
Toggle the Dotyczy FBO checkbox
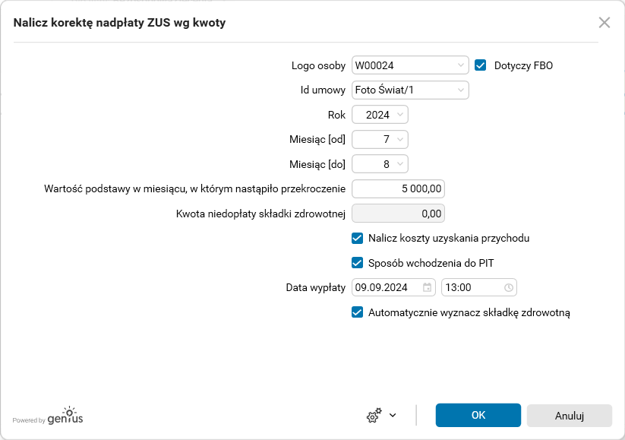[x=481, y=65]
